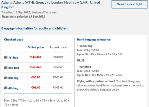Click the suitcase icon beside 3rd bag
This screenshot has height=107, width=149.
coord(6,78)
